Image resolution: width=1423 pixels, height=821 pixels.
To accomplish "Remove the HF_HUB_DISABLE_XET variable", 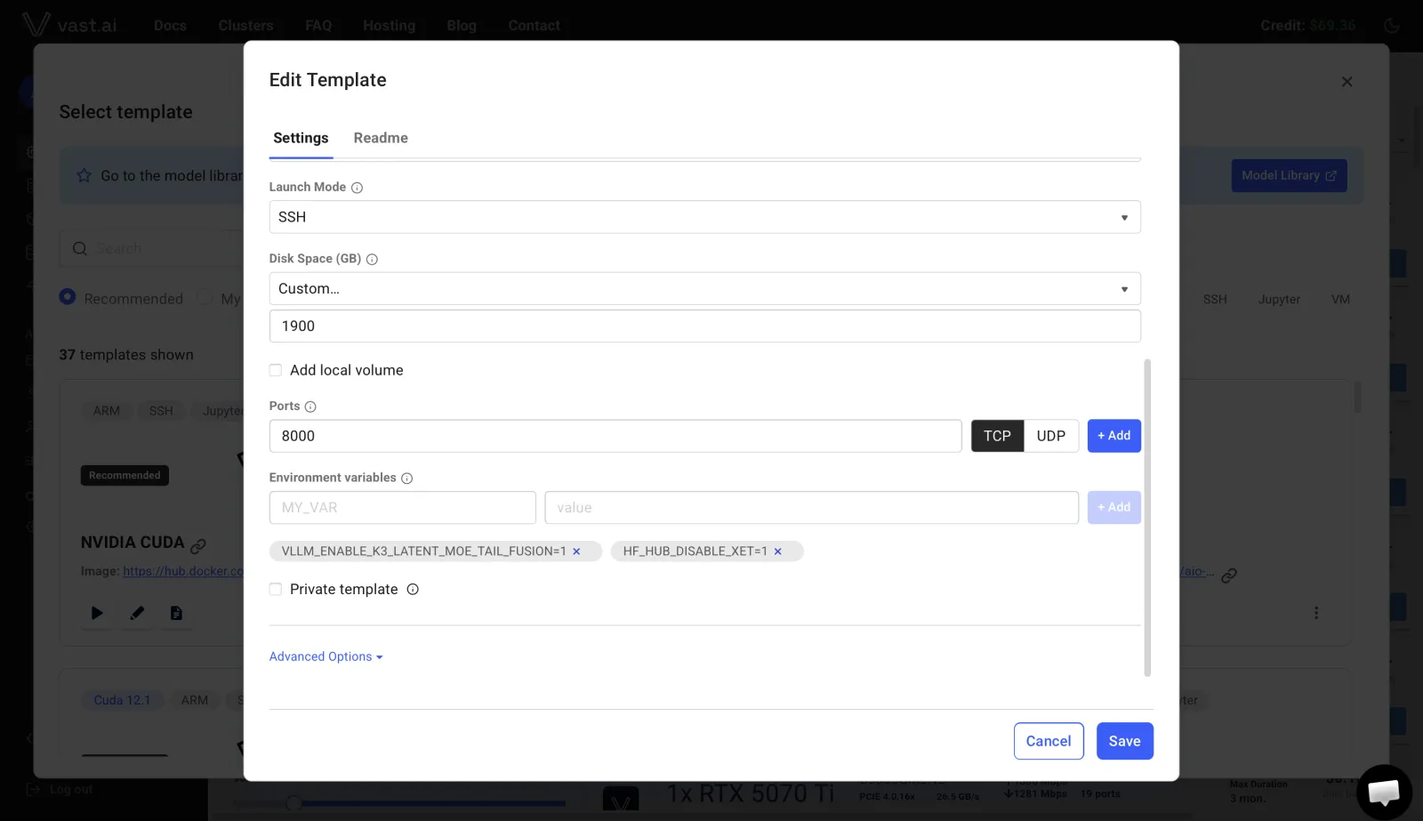I will point(777,551).
